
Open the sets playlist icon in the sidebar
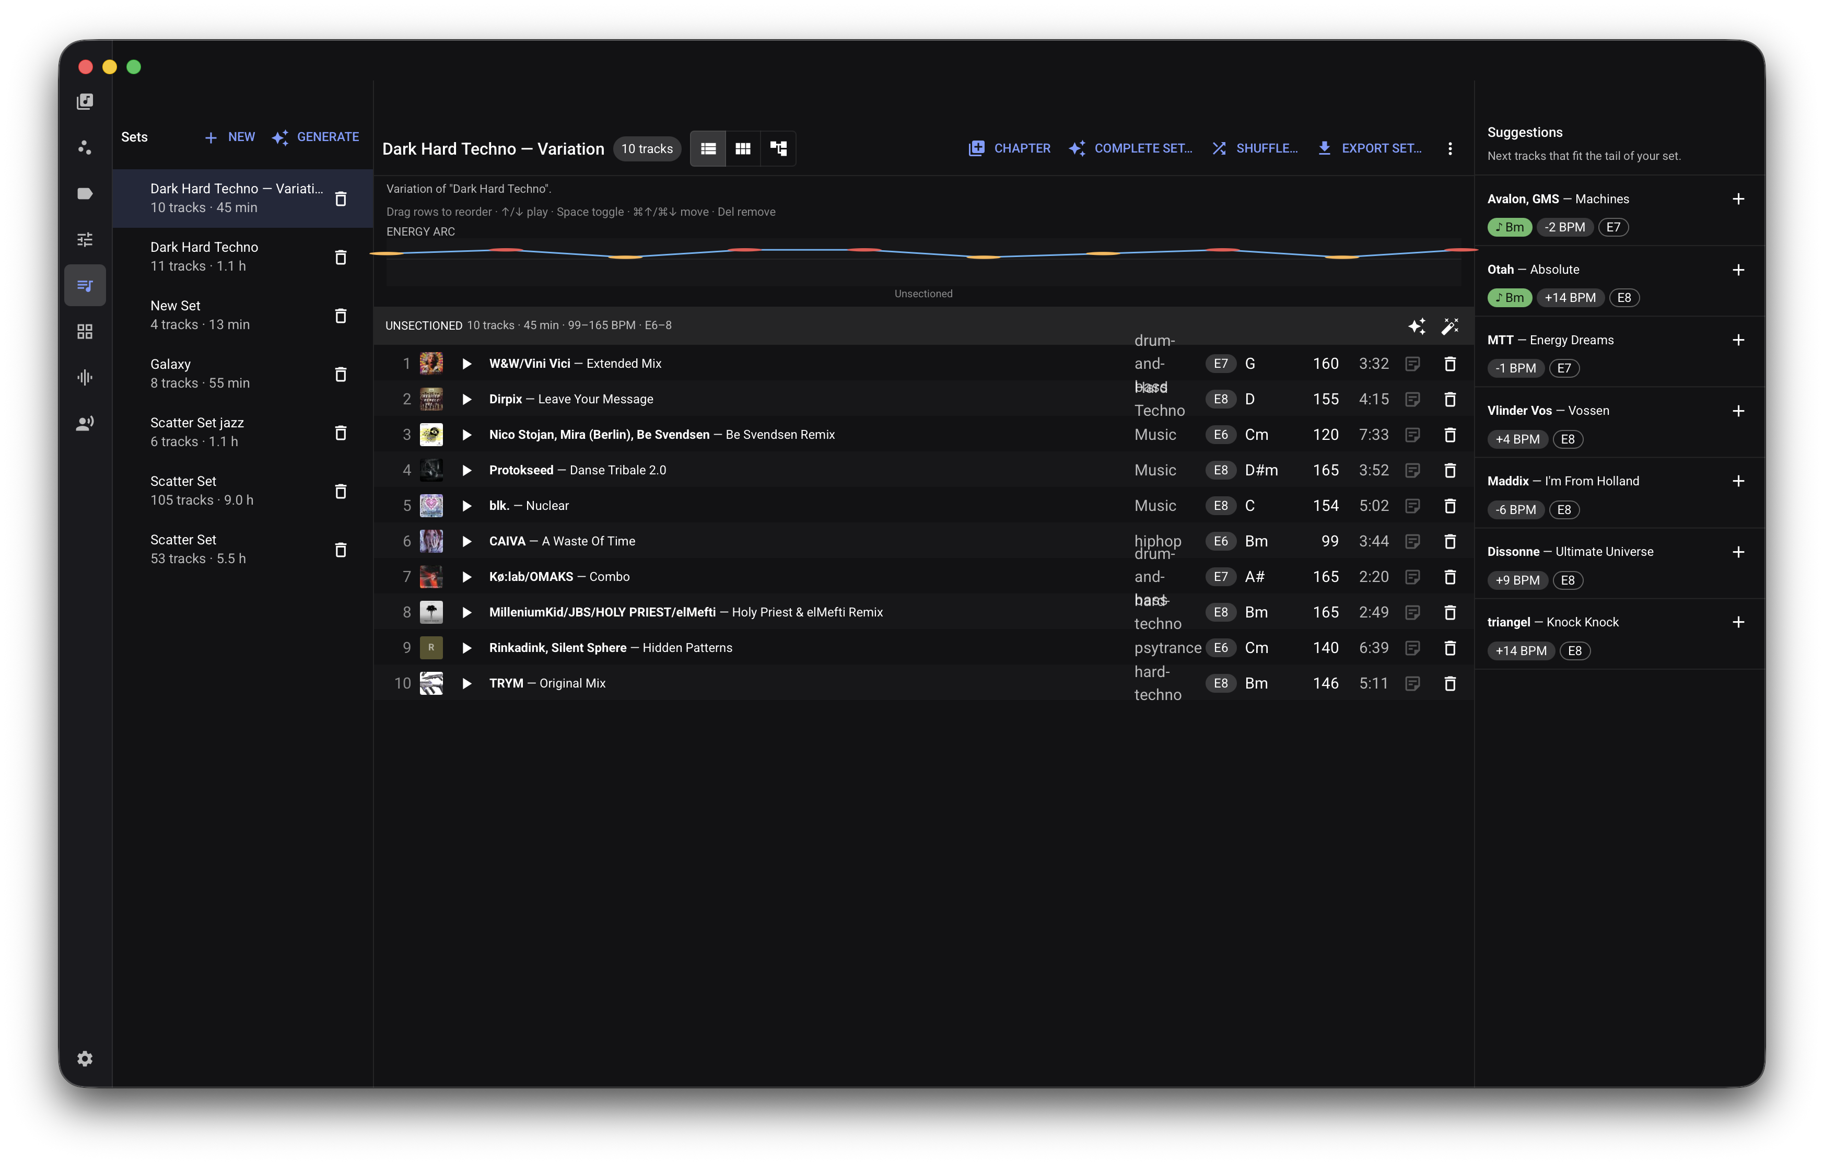click(x=85, y=286)
